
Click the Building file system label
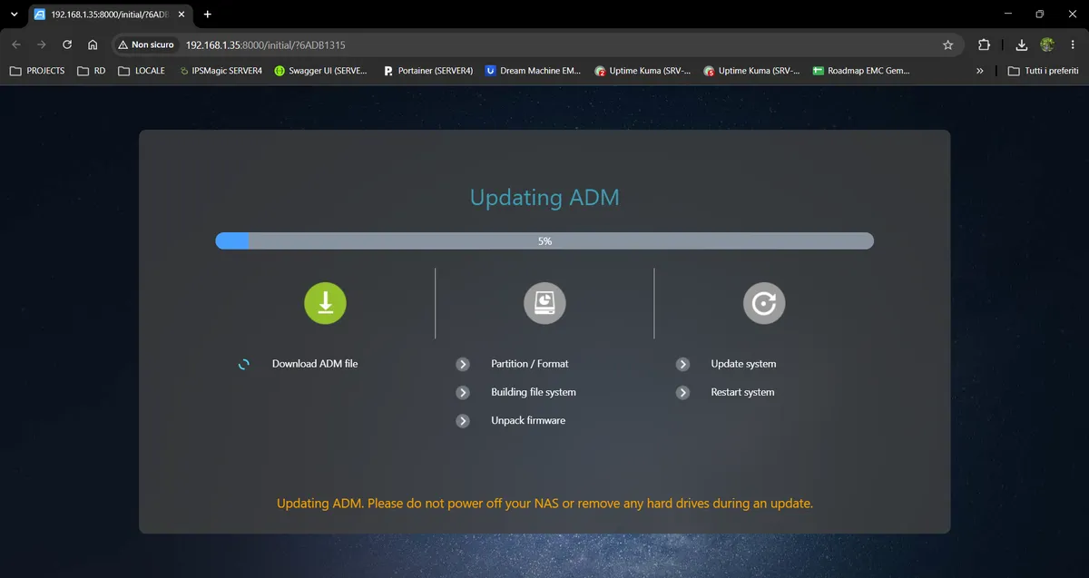[x=534, y=393]
